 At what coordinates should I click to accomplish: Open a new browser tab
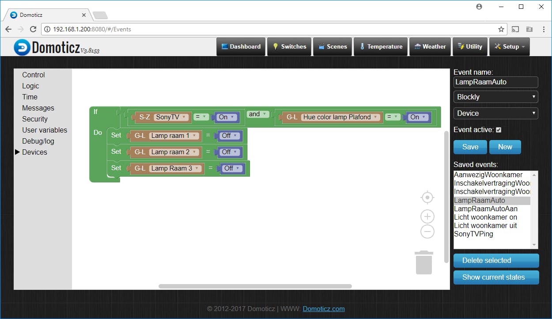coord(100,15)
